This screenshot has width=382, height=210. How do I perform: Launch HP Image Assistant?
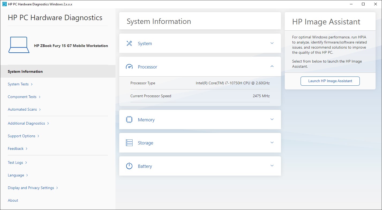point(330,81)
